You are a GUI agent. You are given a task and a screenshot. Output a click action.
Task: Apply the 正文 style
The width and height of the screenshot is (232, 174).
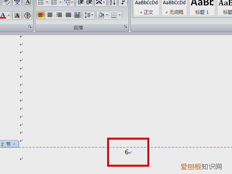[x=146, y=8]
